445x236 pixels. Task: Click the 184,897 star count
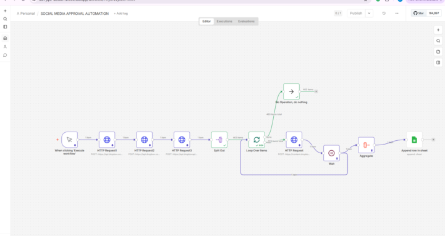coord(434,13)
